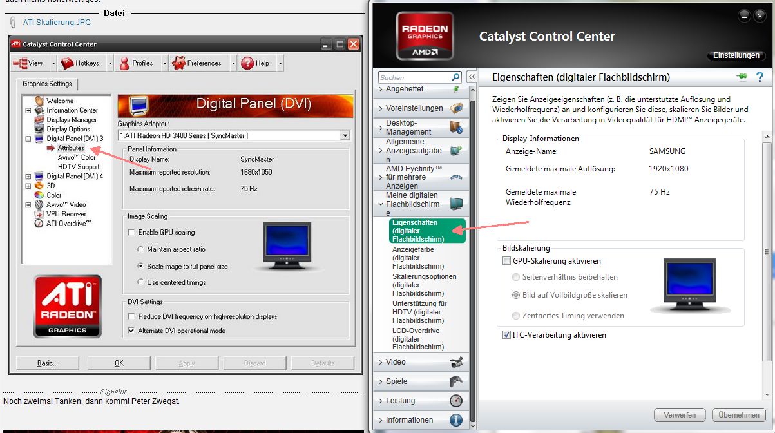Viewport: 775px width, 433px height.
Task: Expand the Digital Panel (DVI) 4 node
Action: click(x=28, y=177)
